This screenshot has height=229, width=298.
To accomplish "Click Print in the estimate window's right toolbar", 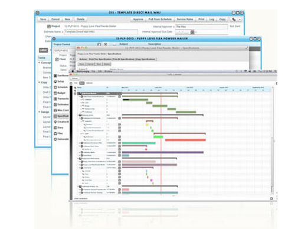I will 201,19.
